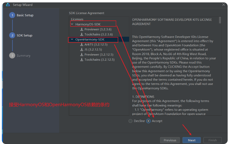Viewport: 229px width, 144px height.
Task: Click download icon beside Toolchains (3.2.12.5)
Action: coord(82,60)
